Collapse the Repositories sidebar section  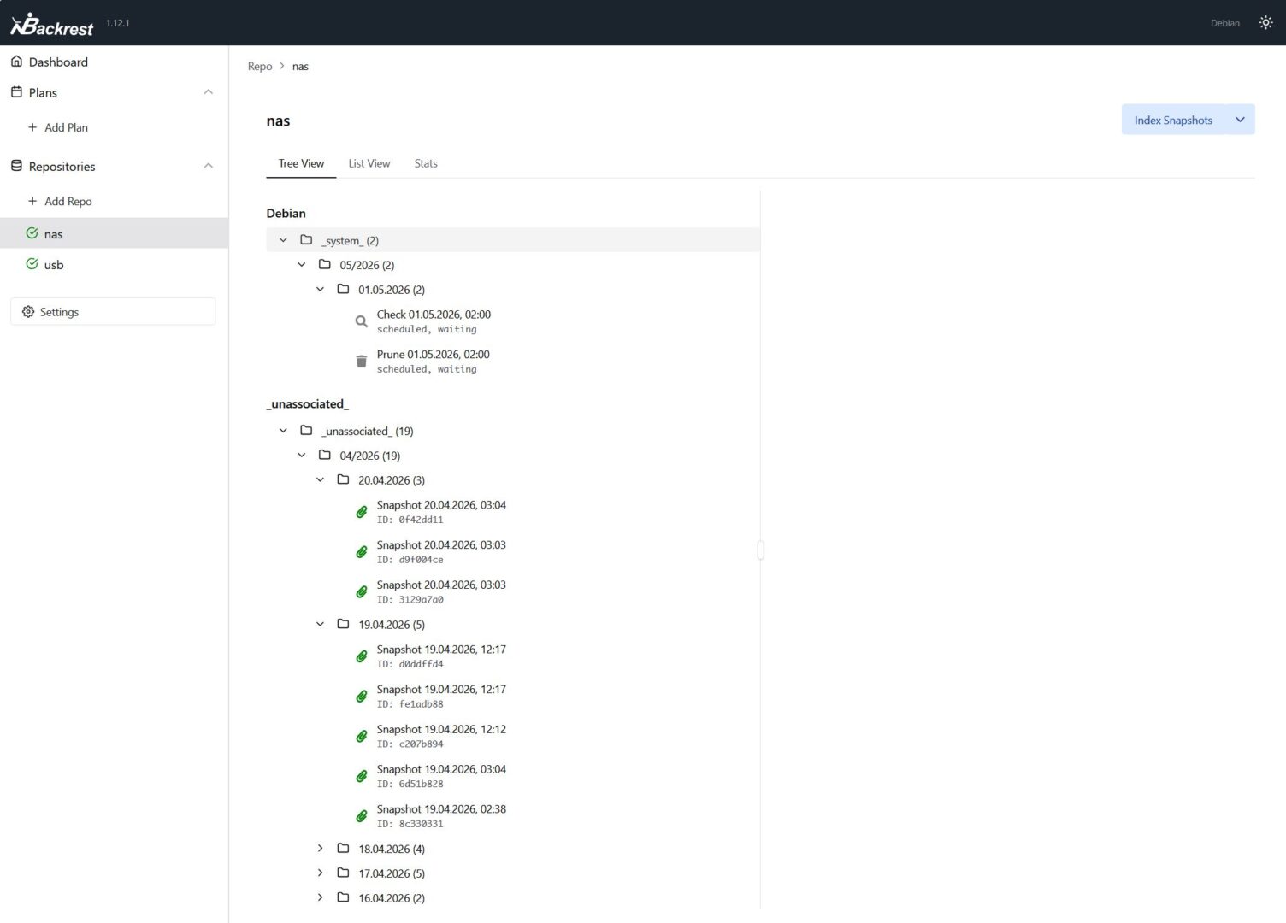pyautogui.click(x=208, y=166)
